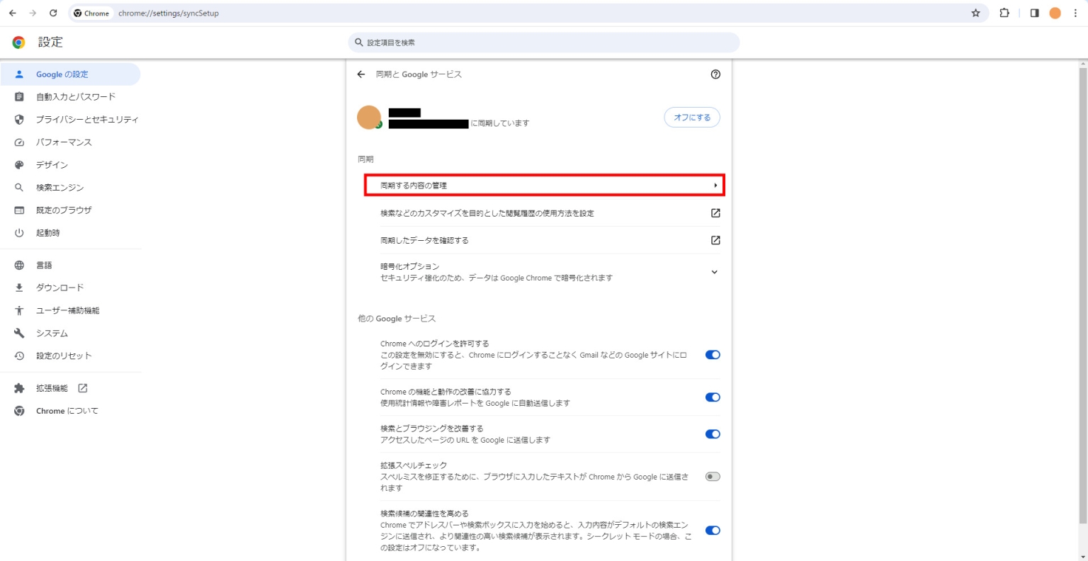The width and height of the screenshot is (1088, 561).
Task: Open 同期する内容の管理 submenu row
Action: (544, 186)
